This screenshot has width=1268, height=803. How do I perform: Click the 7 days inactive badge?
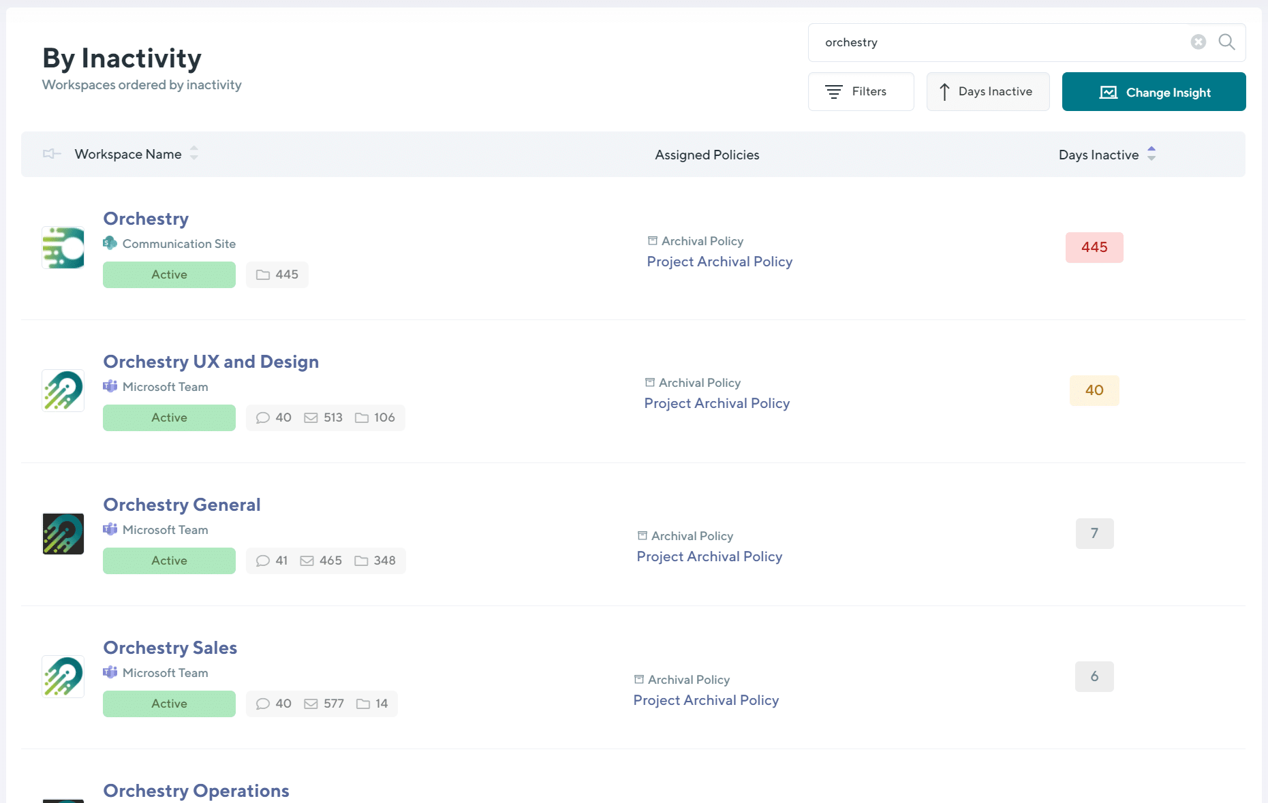tap(1094, 533)
